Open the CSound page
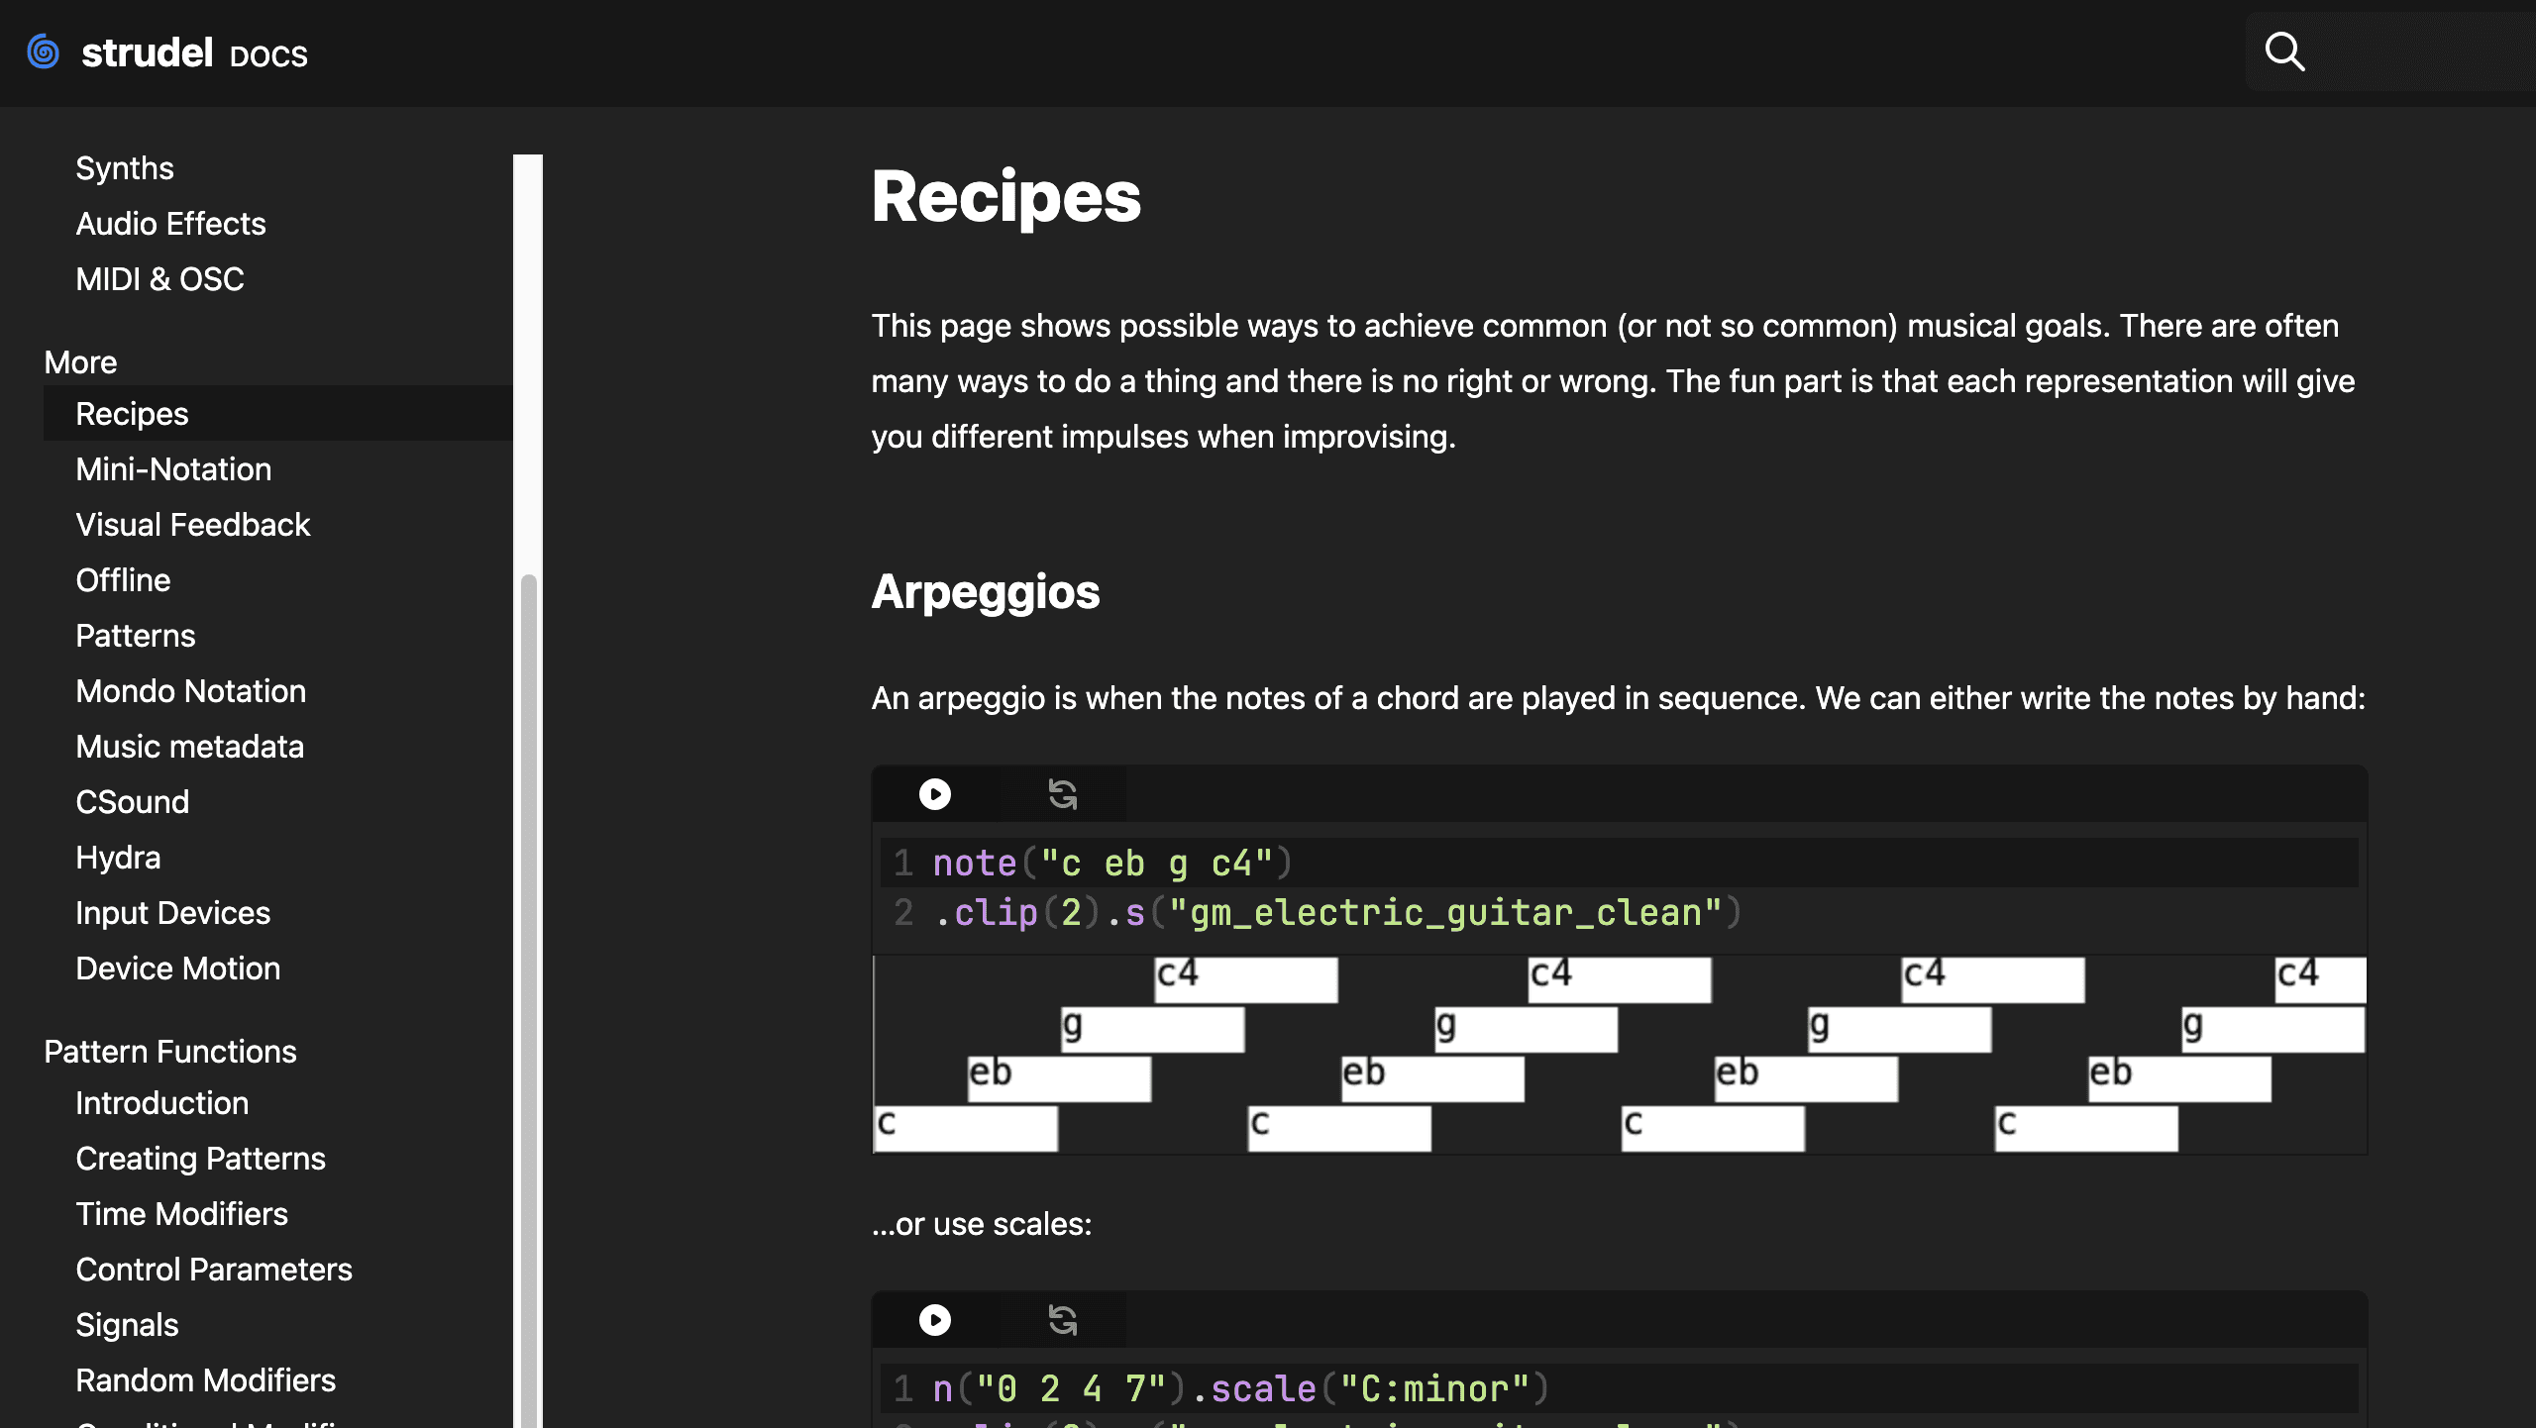Screen dimensions: 2536x1428 click(x=132, y=801)
